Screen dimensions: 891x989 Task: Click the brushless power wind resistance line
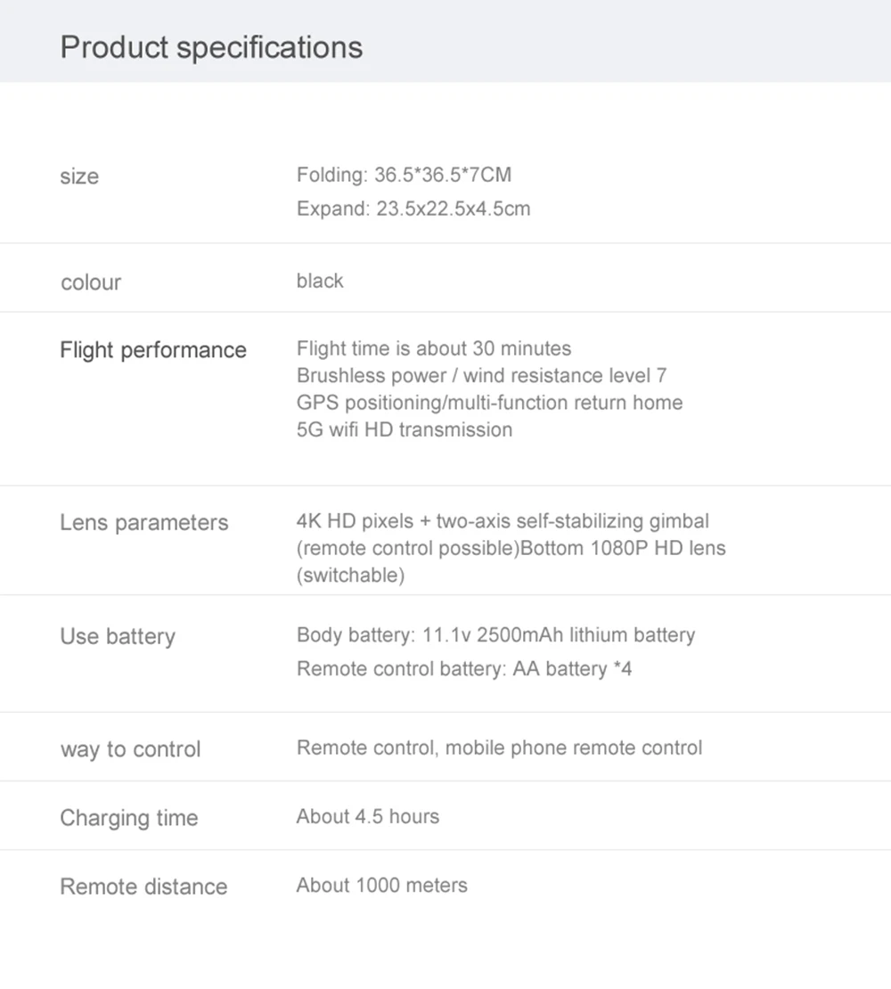pos(481,375)
